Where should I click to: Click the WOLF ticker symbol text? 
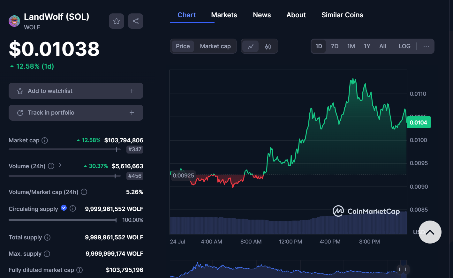pyautogui.click(x=32, y=27)
